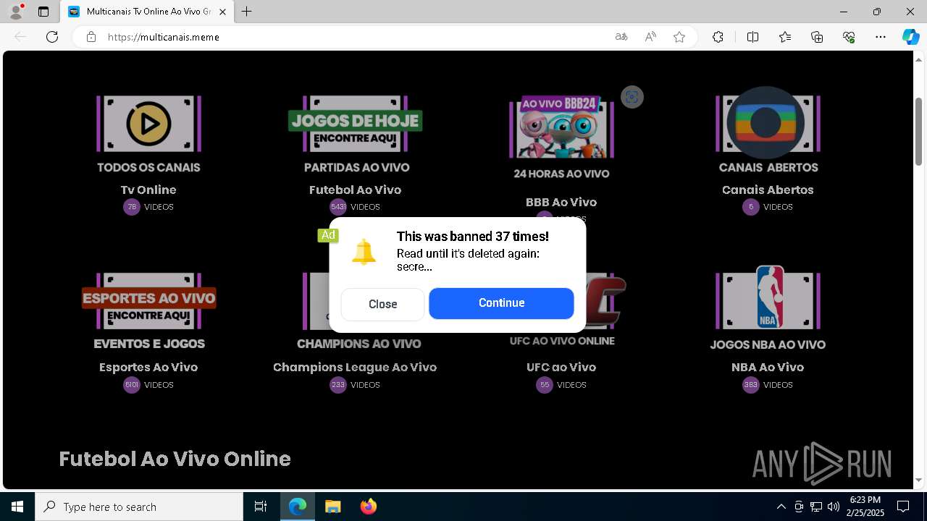Click Continue in the ad popup

501,303
